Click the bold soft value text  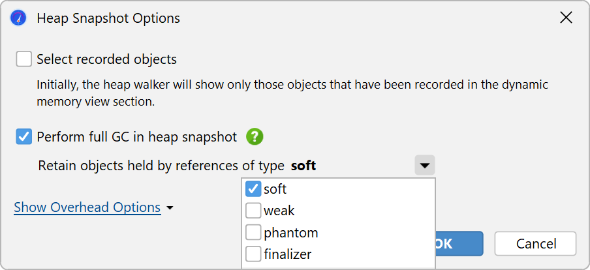[303, 166]
